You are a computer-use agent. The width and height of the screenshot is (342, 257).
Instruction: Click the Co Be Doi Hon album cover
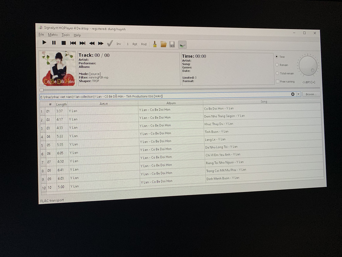coord(58,68)
